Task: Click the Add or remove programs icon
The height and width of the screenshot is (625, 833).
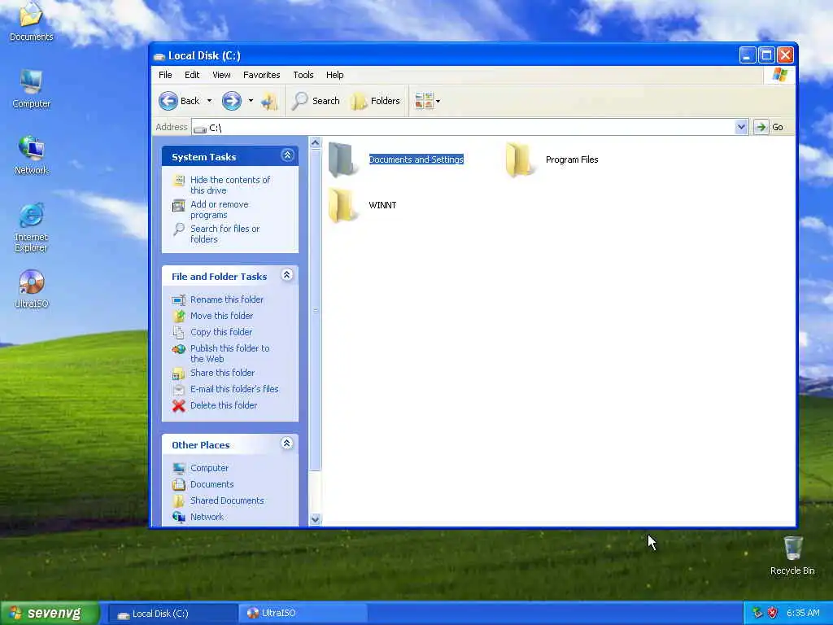Action: (179, 205)
